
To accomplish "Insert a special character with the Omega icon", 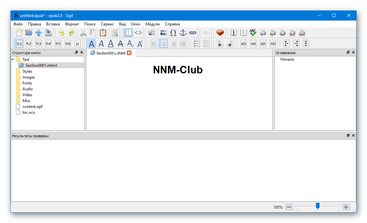I will click(x=173, y=33).
